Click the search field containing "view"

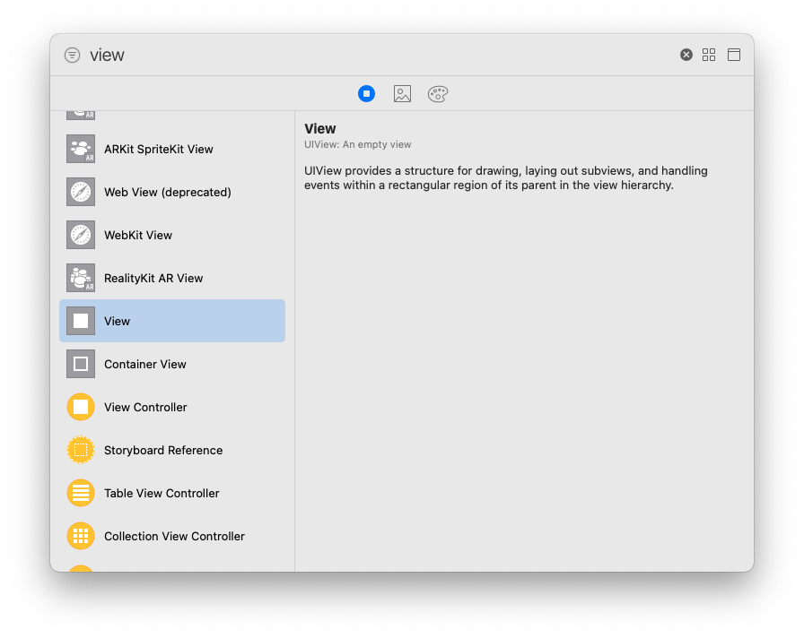pyautogui.click(x=380, y=55)
